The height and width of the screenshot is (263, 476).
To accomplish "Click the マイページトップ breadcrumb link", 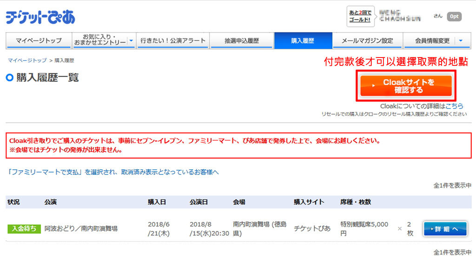I will click(27, 60).
